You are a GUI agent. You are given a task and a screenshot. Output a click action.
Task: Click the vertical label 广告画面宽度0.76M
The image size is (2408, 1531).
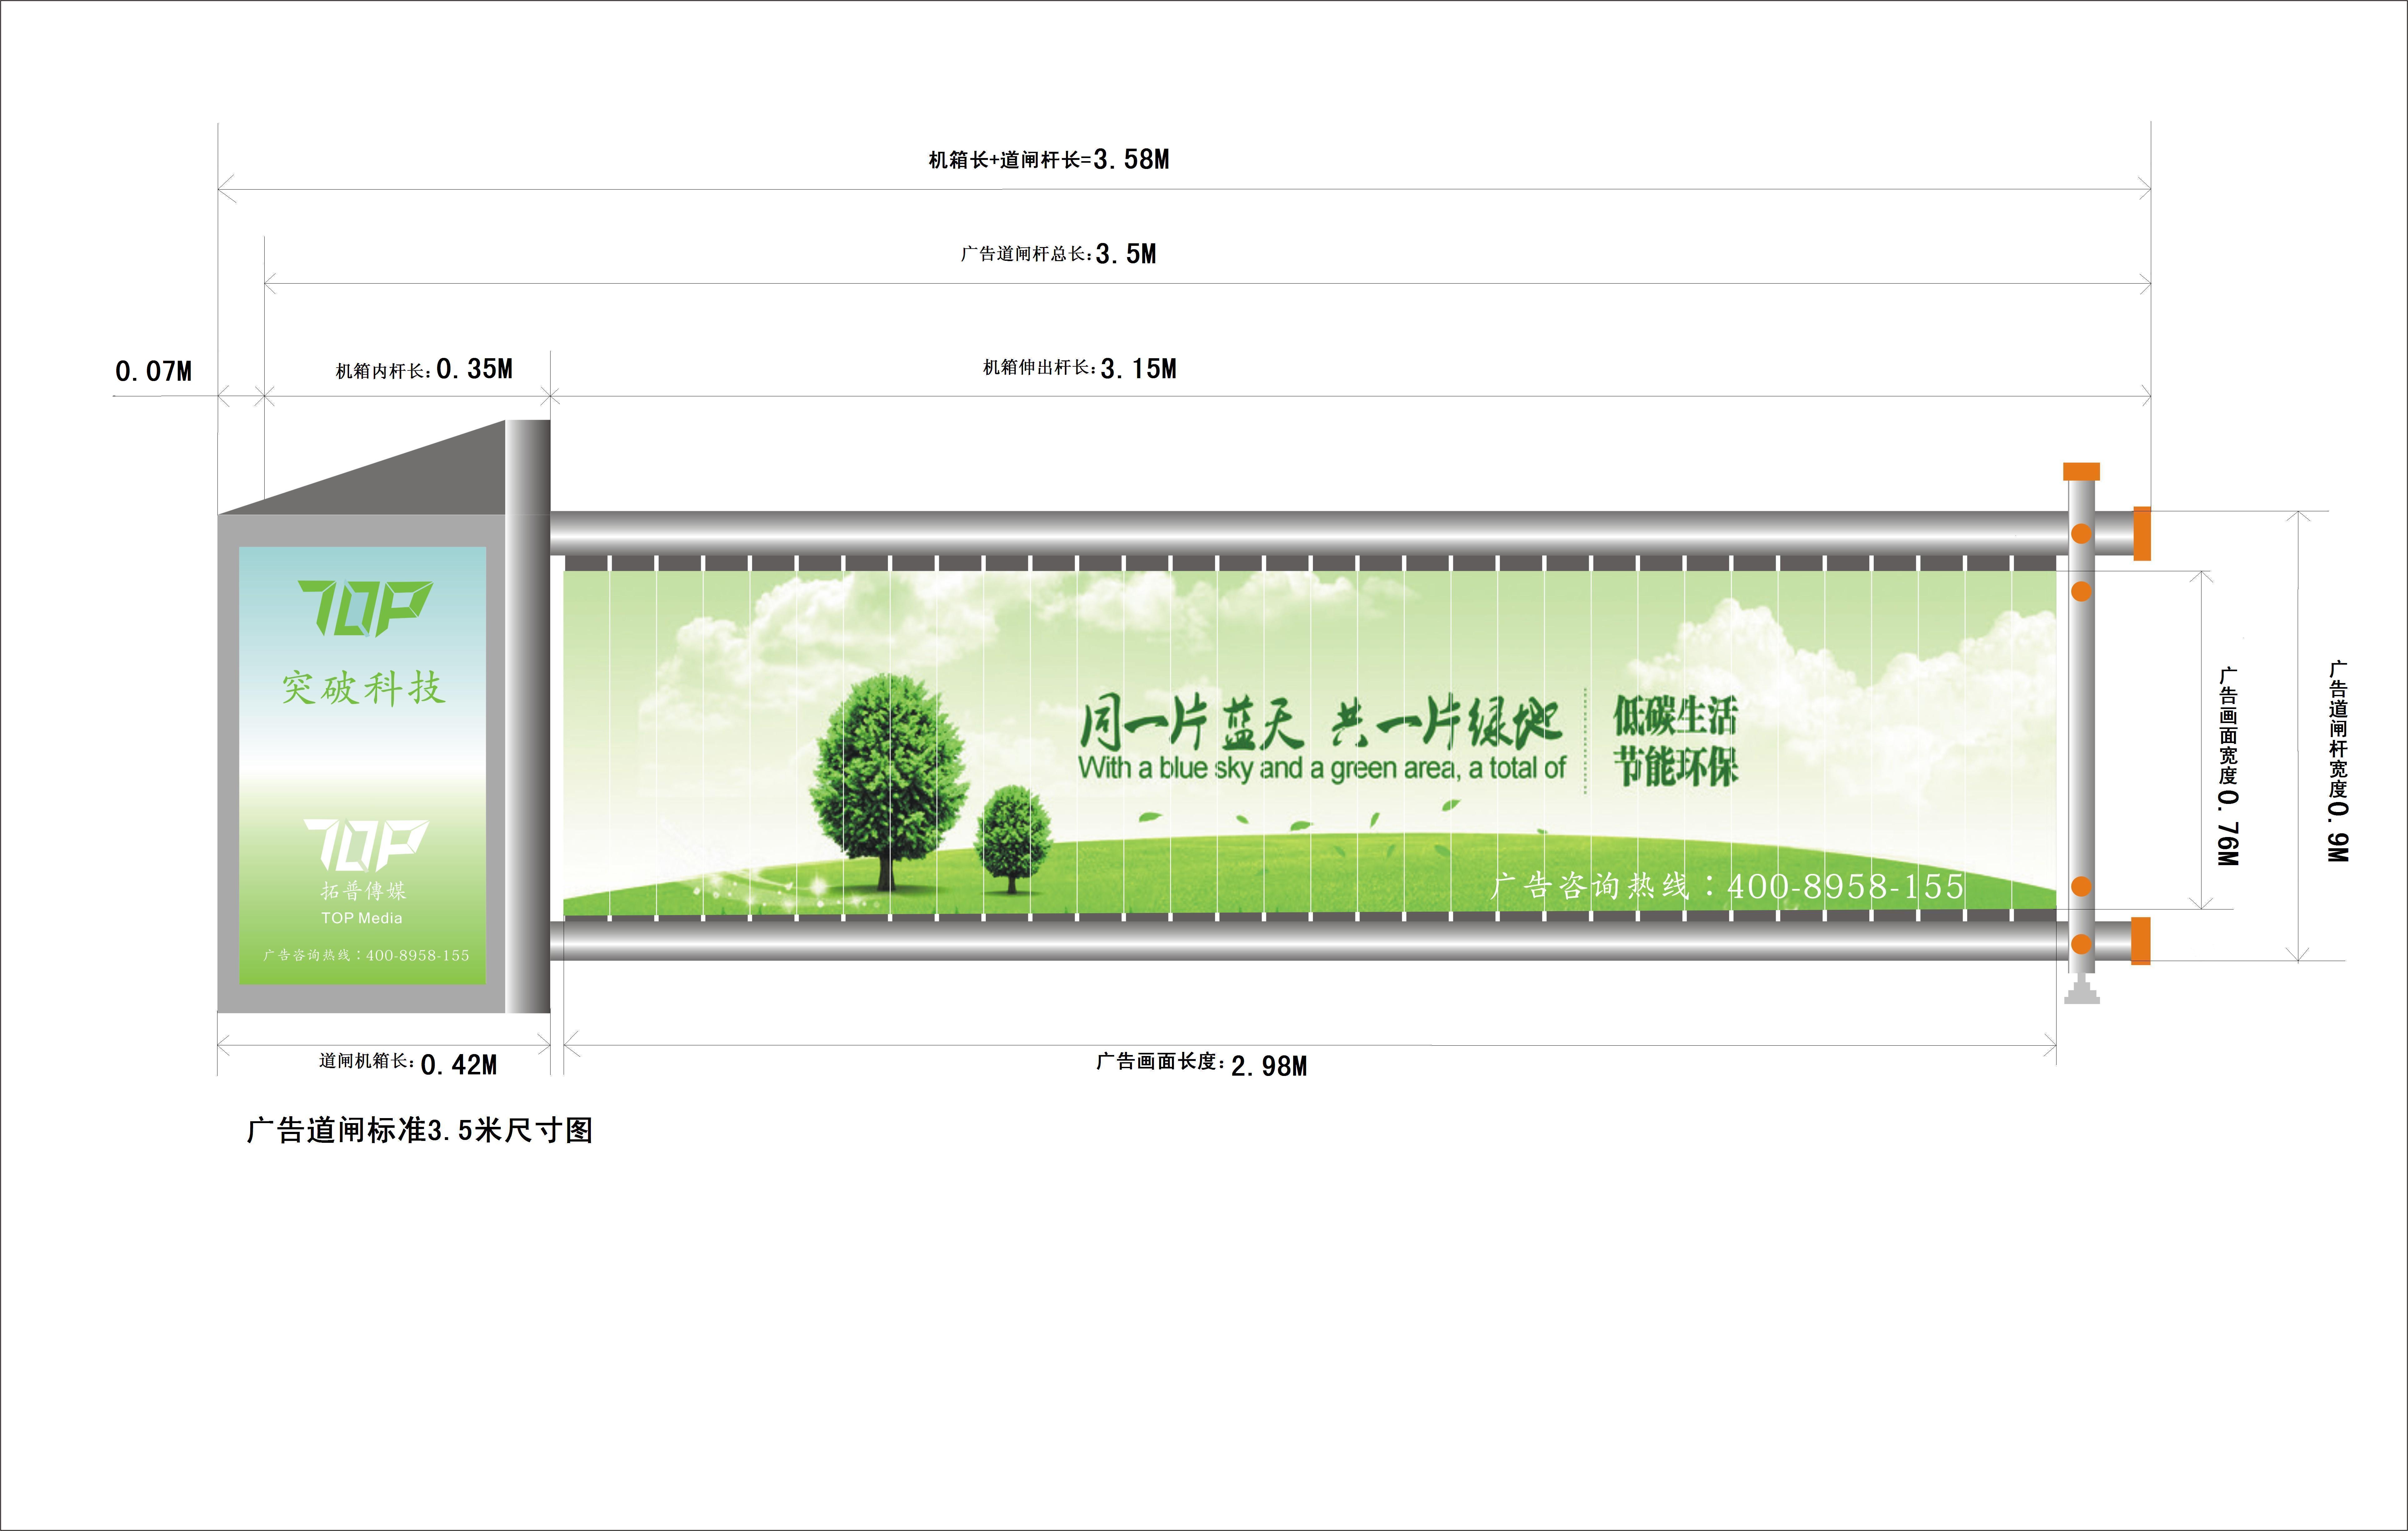click(2228, 766)
